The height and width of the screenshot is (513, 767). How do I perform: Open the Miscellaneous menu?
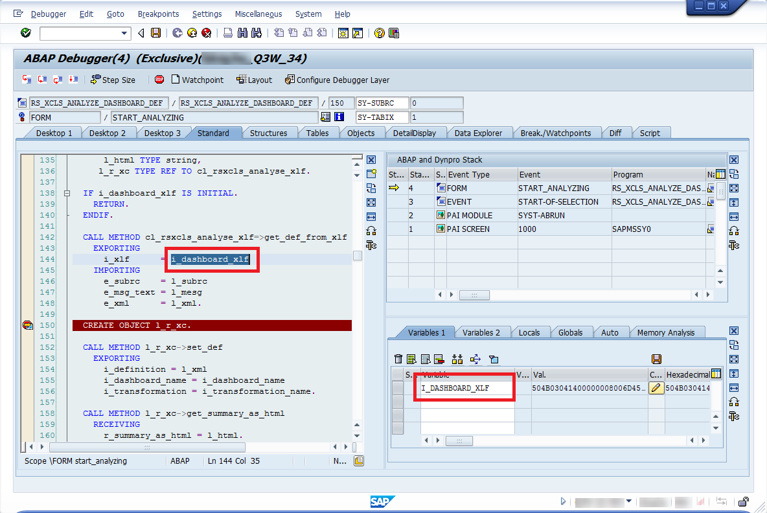click(258, 14)
